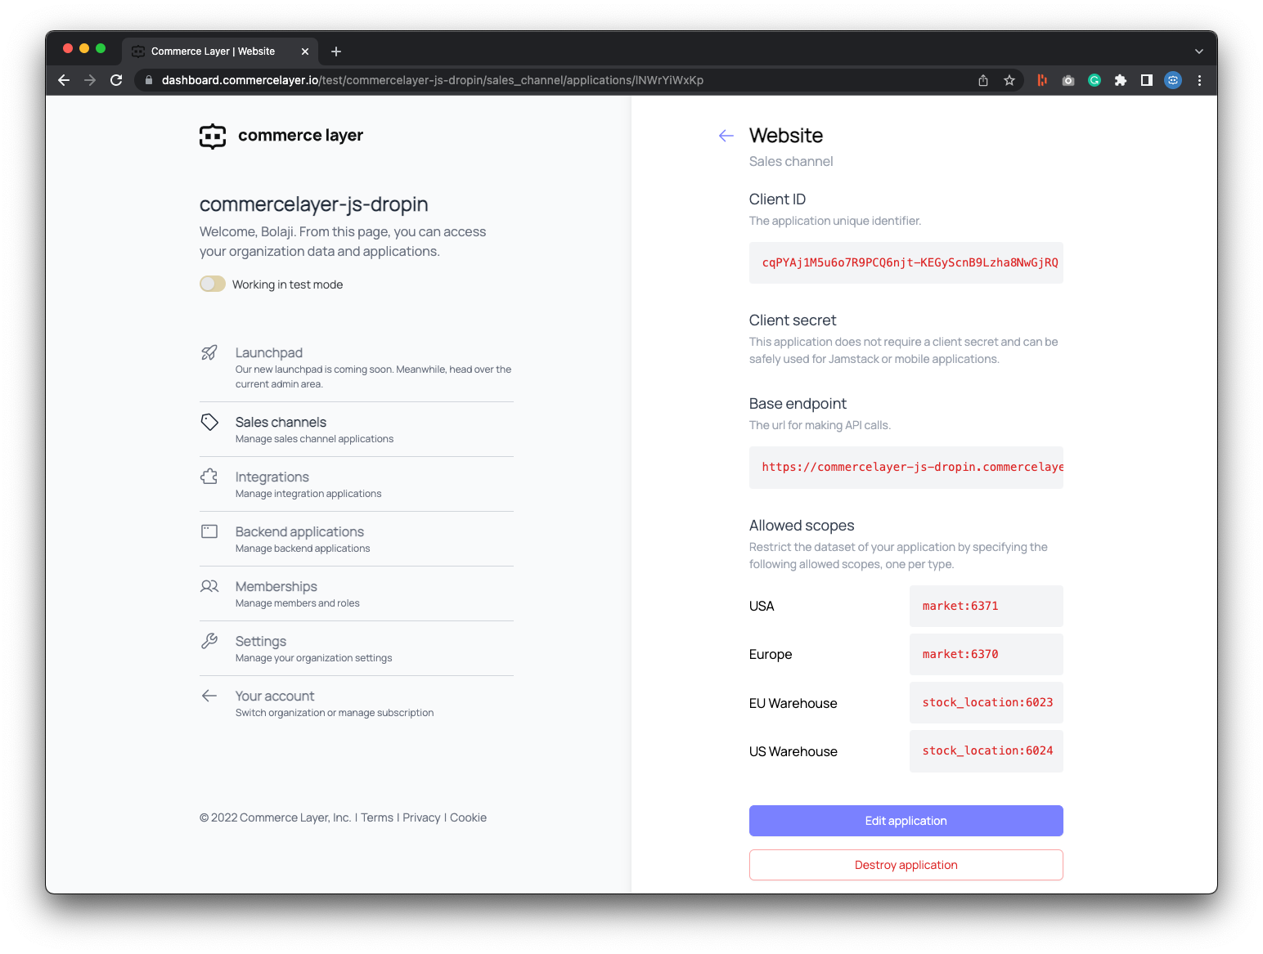Close the Commerce Layer | Website tab
Image resolution: width=1263 pixels, height=954 pixels.
click(x=305, y=52)
